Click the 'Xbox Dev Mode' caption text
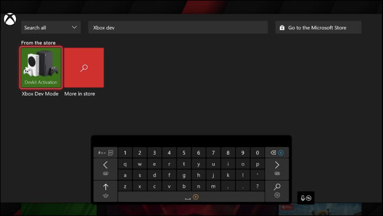This screenshot has height=216, width=383. pos(40,94)
